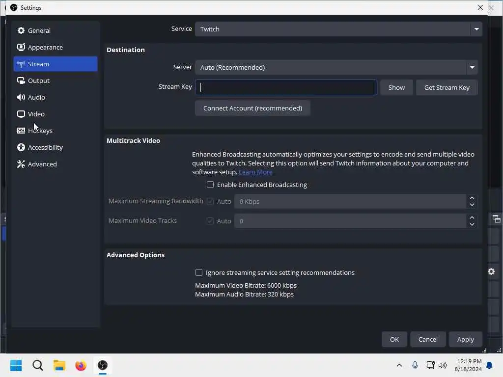
Task: Click Server dropdown arrow
Action: (472, 67)
